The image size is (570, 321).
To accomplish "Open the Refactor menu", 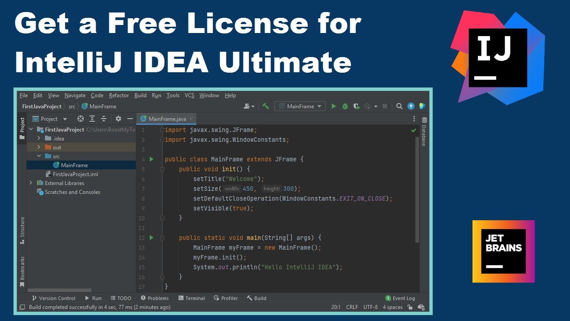I will pos(119,95).
